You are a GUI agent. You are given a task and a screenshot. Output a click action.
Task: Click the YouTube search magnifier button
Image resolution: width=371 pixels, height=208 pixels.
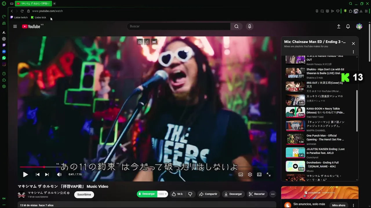click(237, 26)
